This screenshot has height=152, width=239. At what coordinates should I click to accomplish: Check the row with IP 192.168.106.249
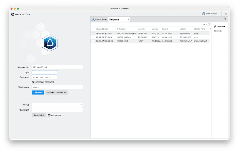93,37
